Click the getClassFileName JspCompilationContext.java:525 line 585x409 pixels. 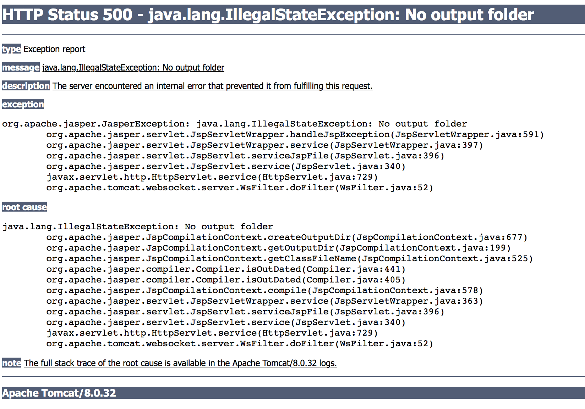point(290,258)
